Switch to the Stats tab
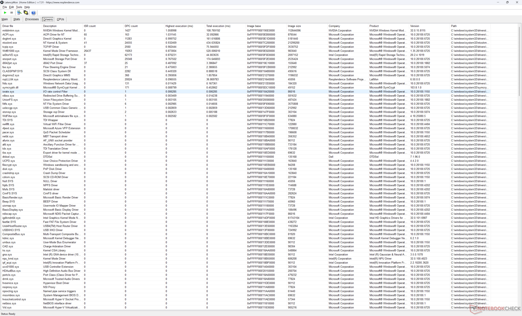The image size is (522, 316). tap(17, 19)
